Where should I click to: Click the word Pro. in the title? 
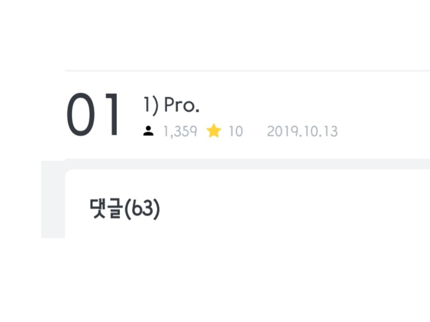coord(182,105)
